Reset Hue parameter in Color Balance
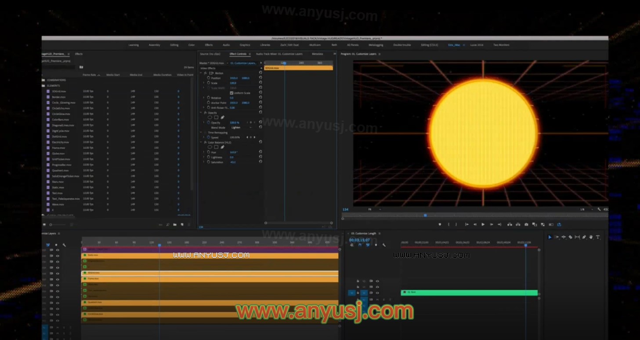This screenshot has height=340, width=640. pos(260,152)
